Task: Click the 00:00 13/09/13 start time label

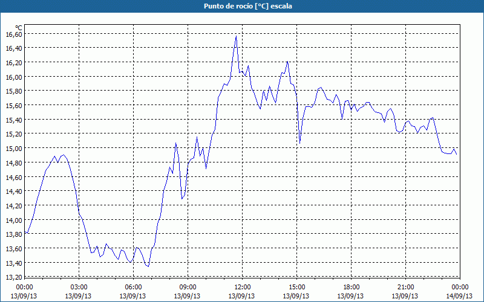Action: pos(24,292)
